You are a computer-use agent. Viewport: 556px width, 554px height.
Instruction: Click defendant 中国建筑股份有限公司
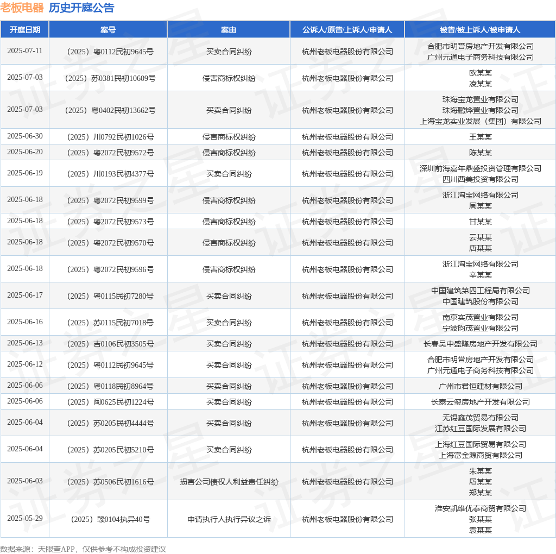pyautogui.click(x=480, y=301)
